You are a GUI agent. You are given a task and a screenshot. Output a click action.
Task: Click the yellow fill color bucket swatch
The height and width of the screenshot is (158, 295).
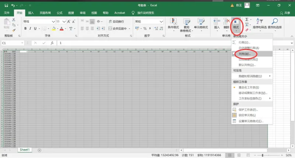click(54, 29)
